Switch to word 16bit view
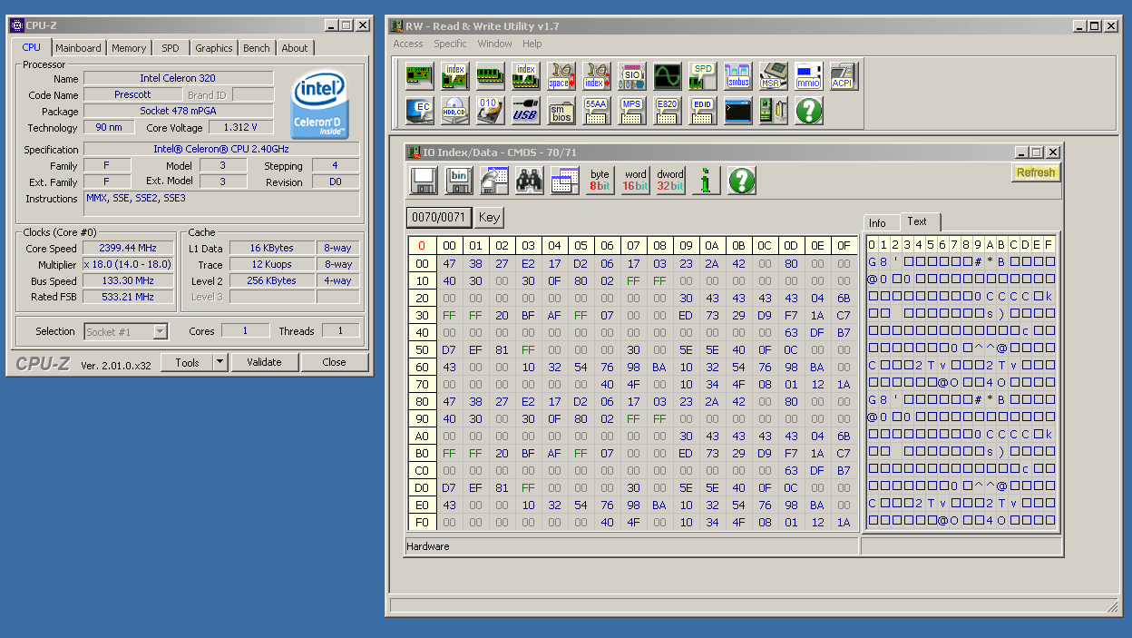The width and height of the screenshot is (1132, 638). pos(636,181)
